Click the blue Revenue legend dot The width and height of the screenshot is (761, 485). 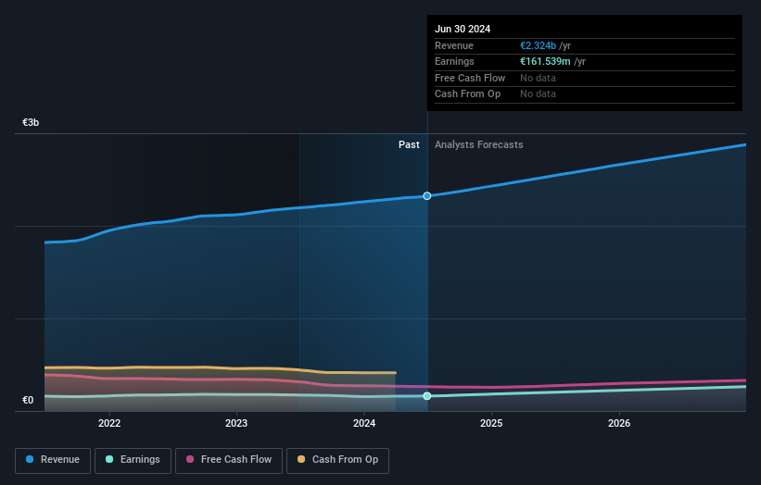tap(30, 459)
